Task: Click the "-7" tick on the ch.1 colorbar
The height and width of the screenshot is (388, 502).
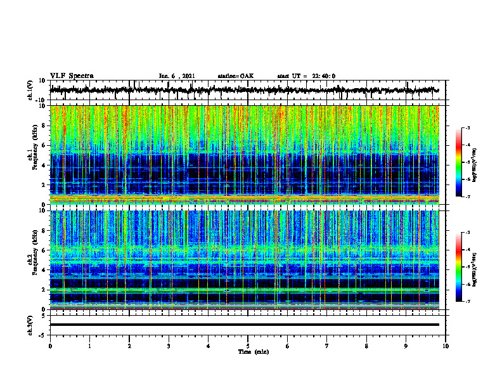Action: [x=467, y=197]
